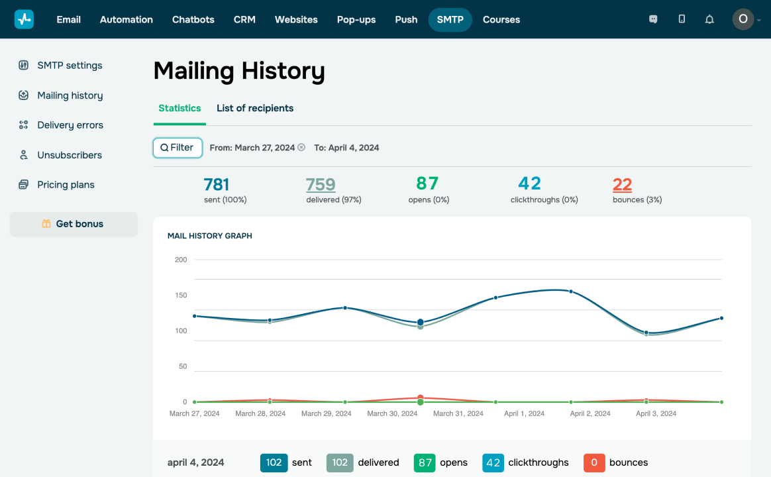Go to Pop-ups
This screenshot has height=477, width=771.
pyautogui.click(x=356, y=20)
